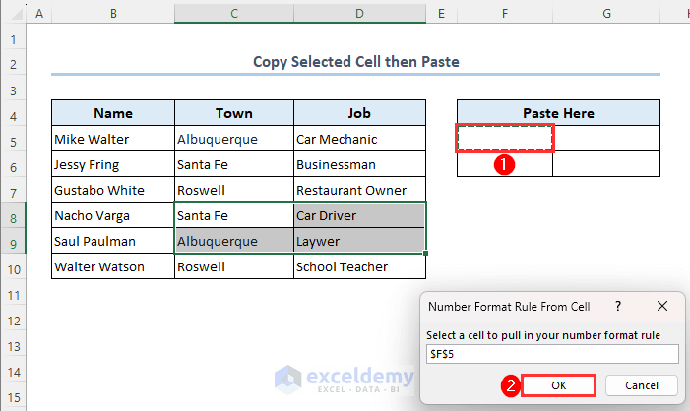Click empty paste cell F5
The height and width of the screenshot is (411, 690).
[505, 139]
